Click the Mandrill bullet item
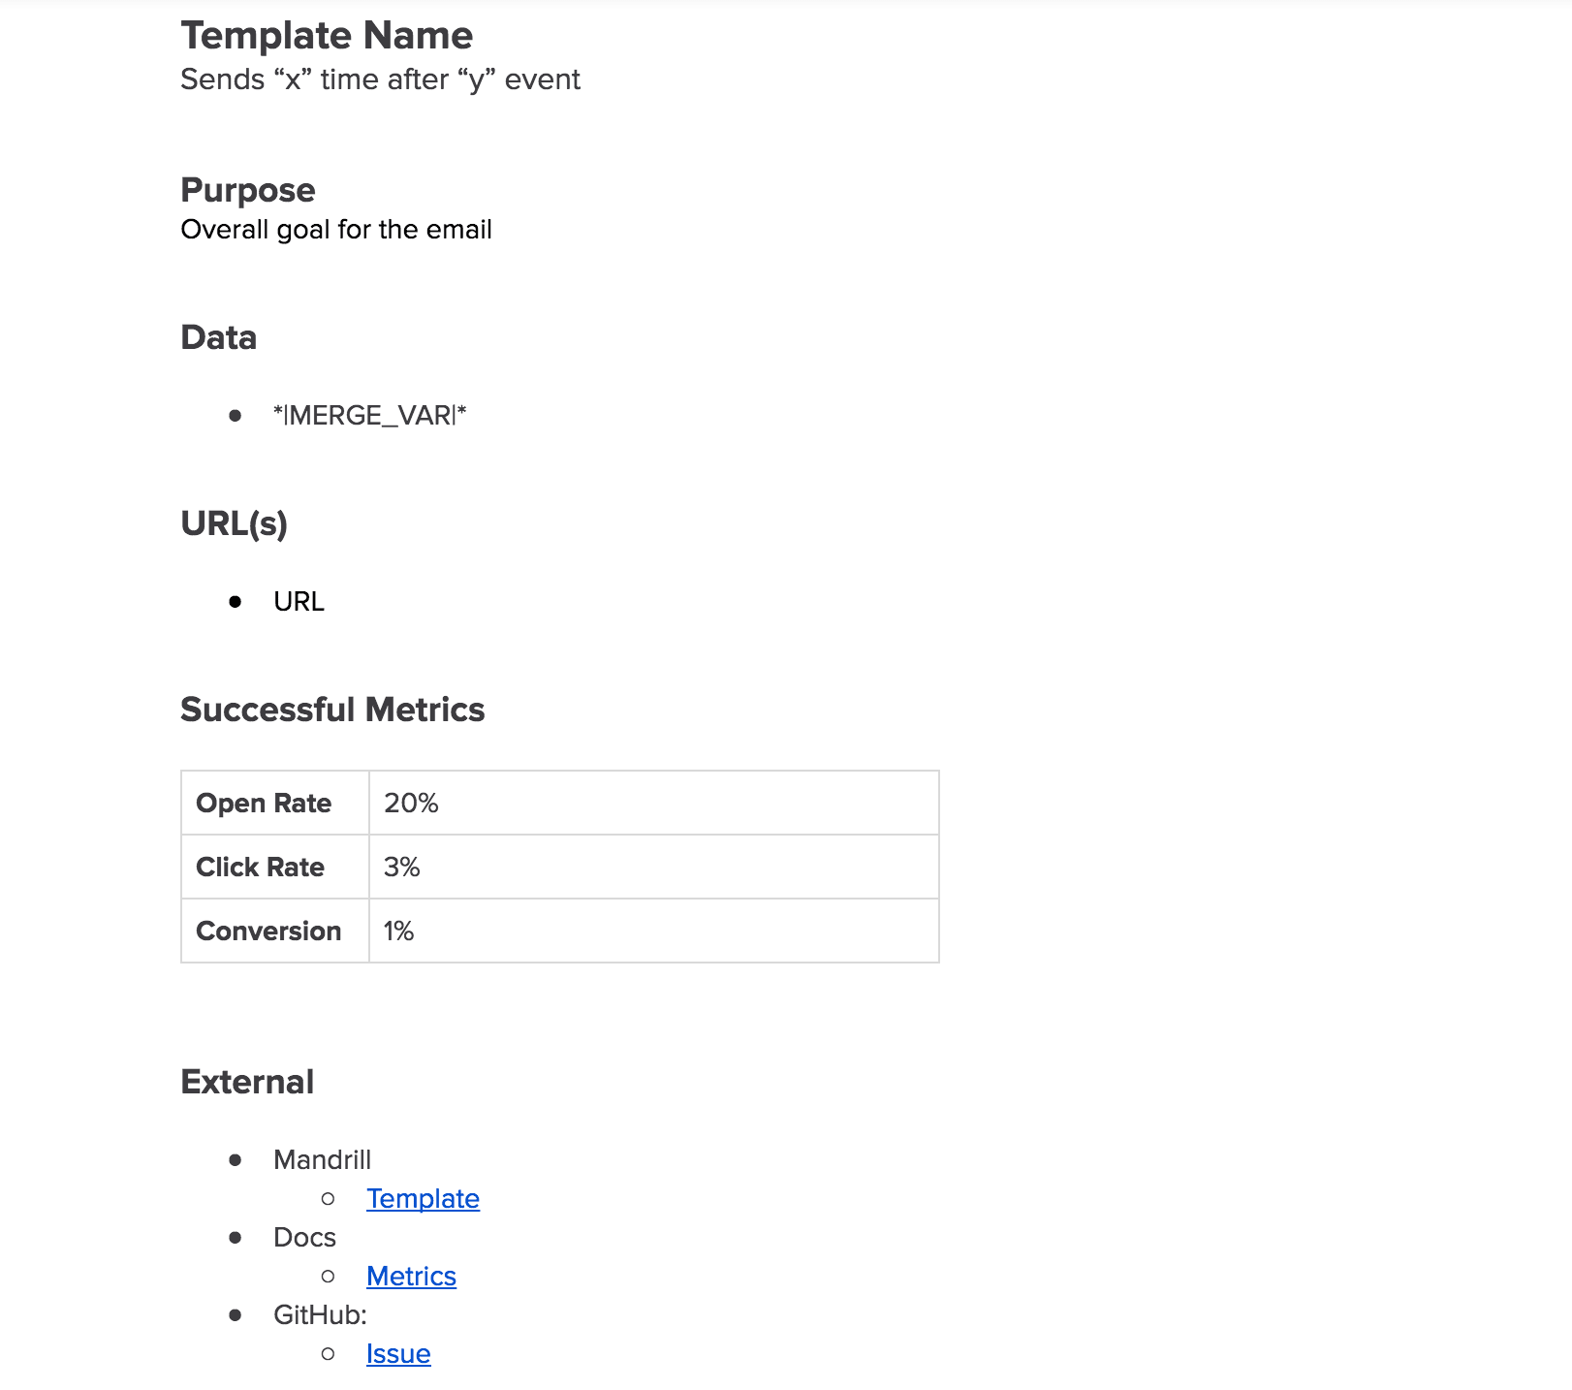 [x=322, y=1160]
